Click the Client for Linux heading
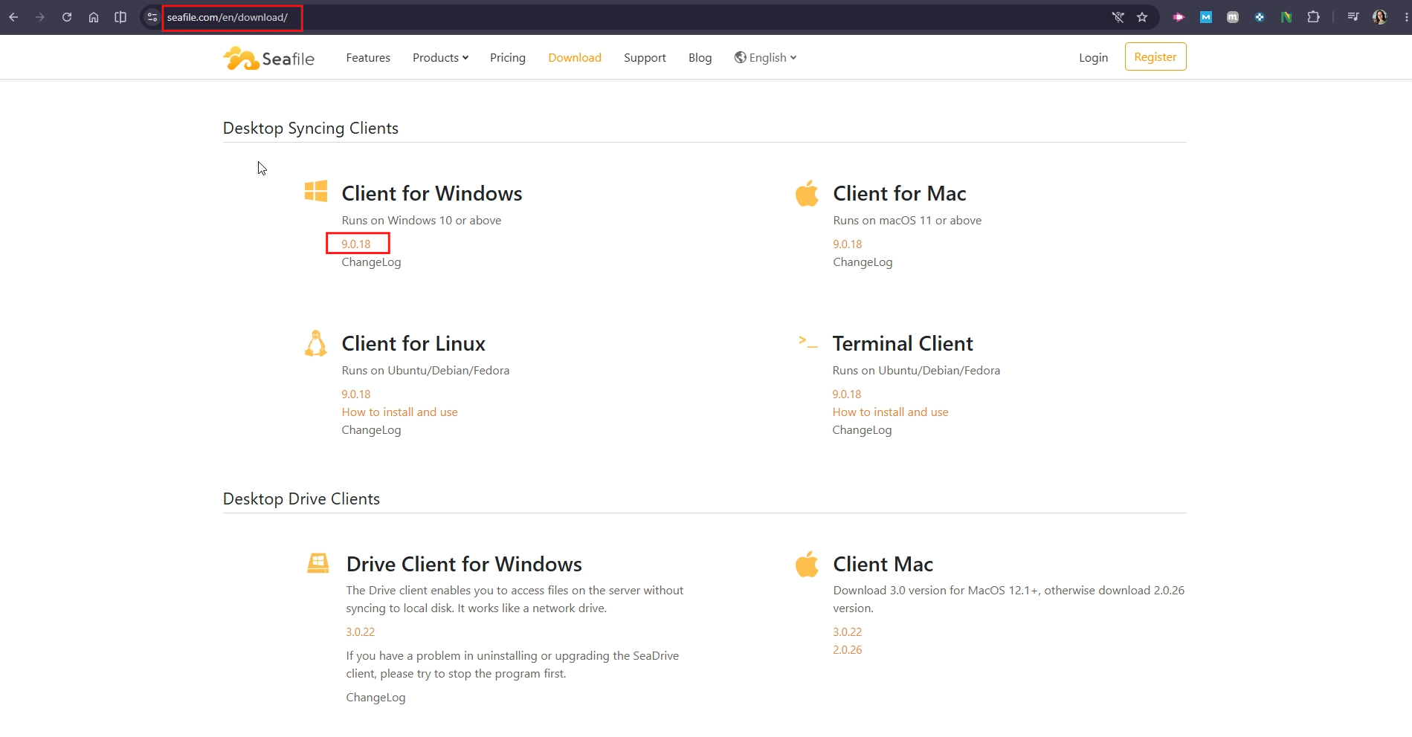1412x737 pixels. [x=413, y=344]
